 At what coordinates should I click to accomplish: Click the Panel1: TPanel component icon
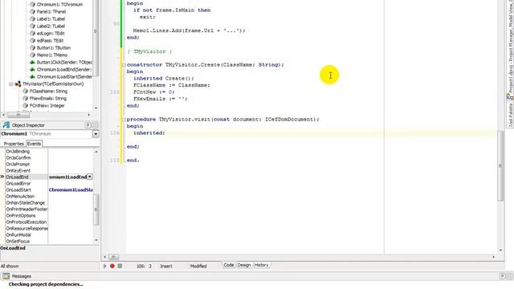[x=32, y=11]
